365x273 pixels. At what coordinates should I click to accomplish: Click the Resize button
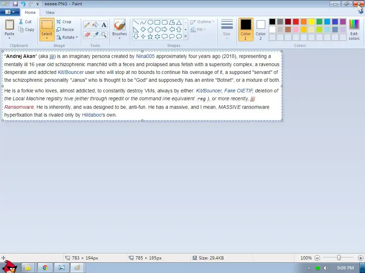pos(65,30)
